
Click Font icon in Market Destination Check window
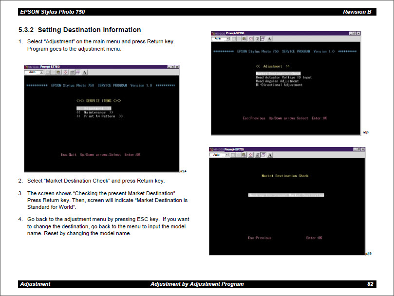269,155
